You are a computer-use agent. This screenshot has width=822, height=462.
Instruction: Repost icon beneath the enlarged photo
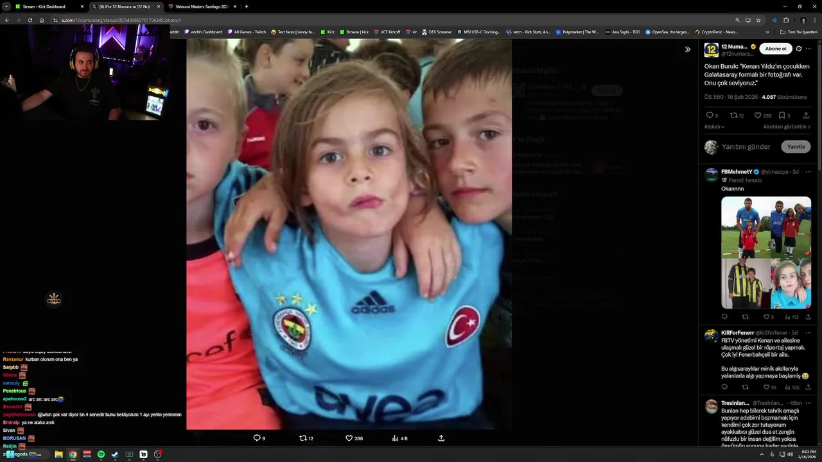(x=303, y=438)
